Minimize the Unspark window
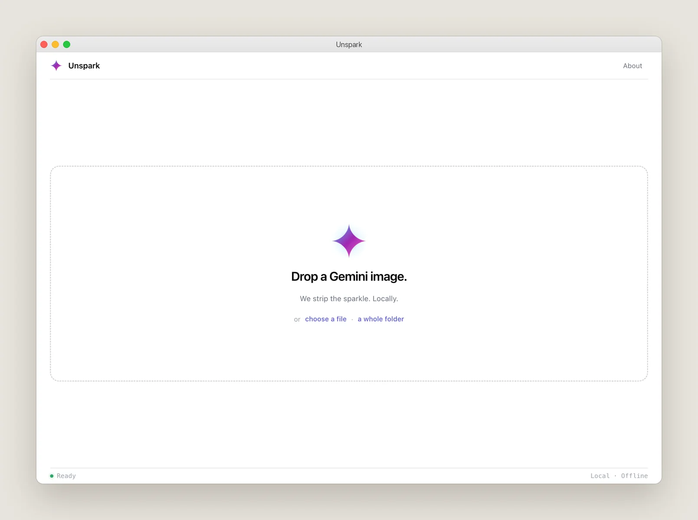This screenshot has width=698, height=520. tap(55, 45)
